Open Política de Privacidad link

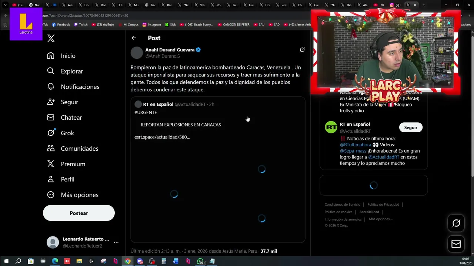point(383,205)
